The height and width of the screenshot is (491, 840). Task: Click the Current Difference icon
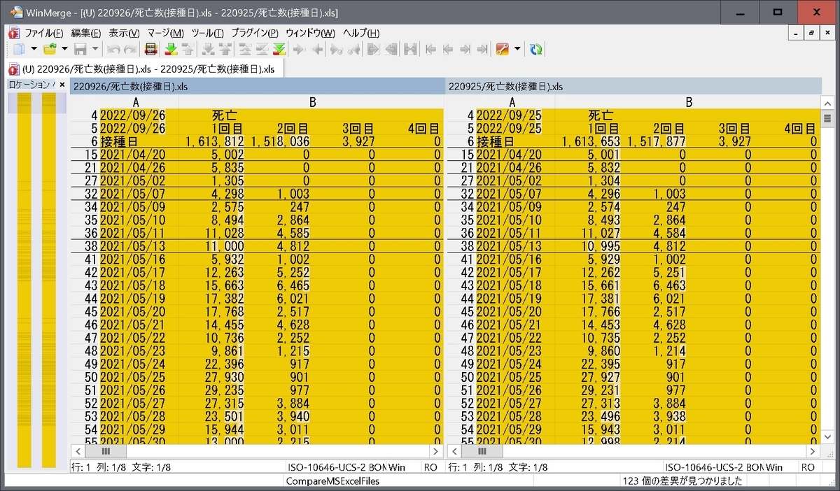(x=262, y=49)
